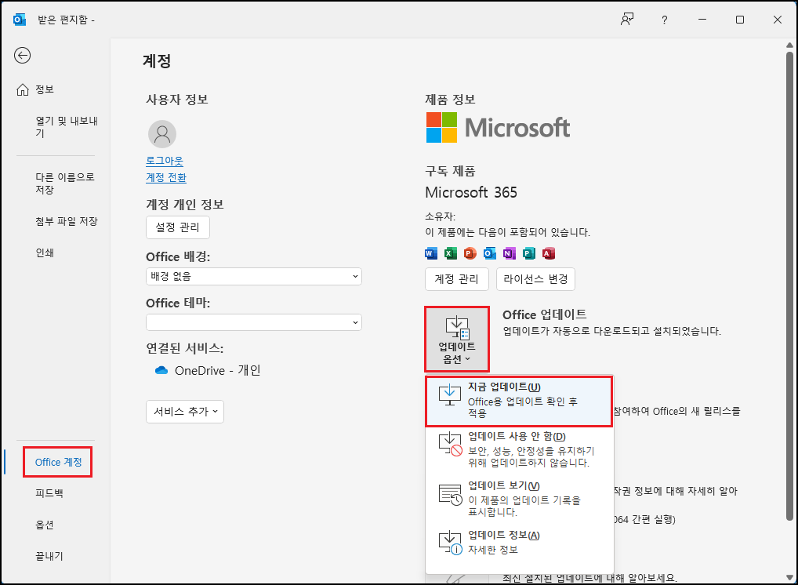The image size is (798, 585).
Task: Click the 라이선스 변경 button
Action: (535, 279)
